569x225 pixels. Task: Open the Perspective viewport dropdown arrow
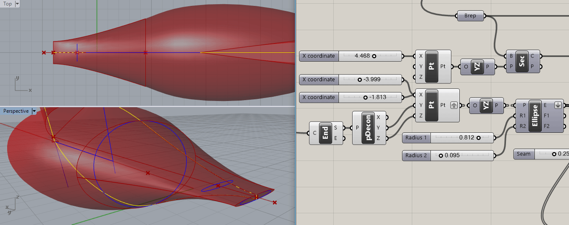tap(34, 111)
